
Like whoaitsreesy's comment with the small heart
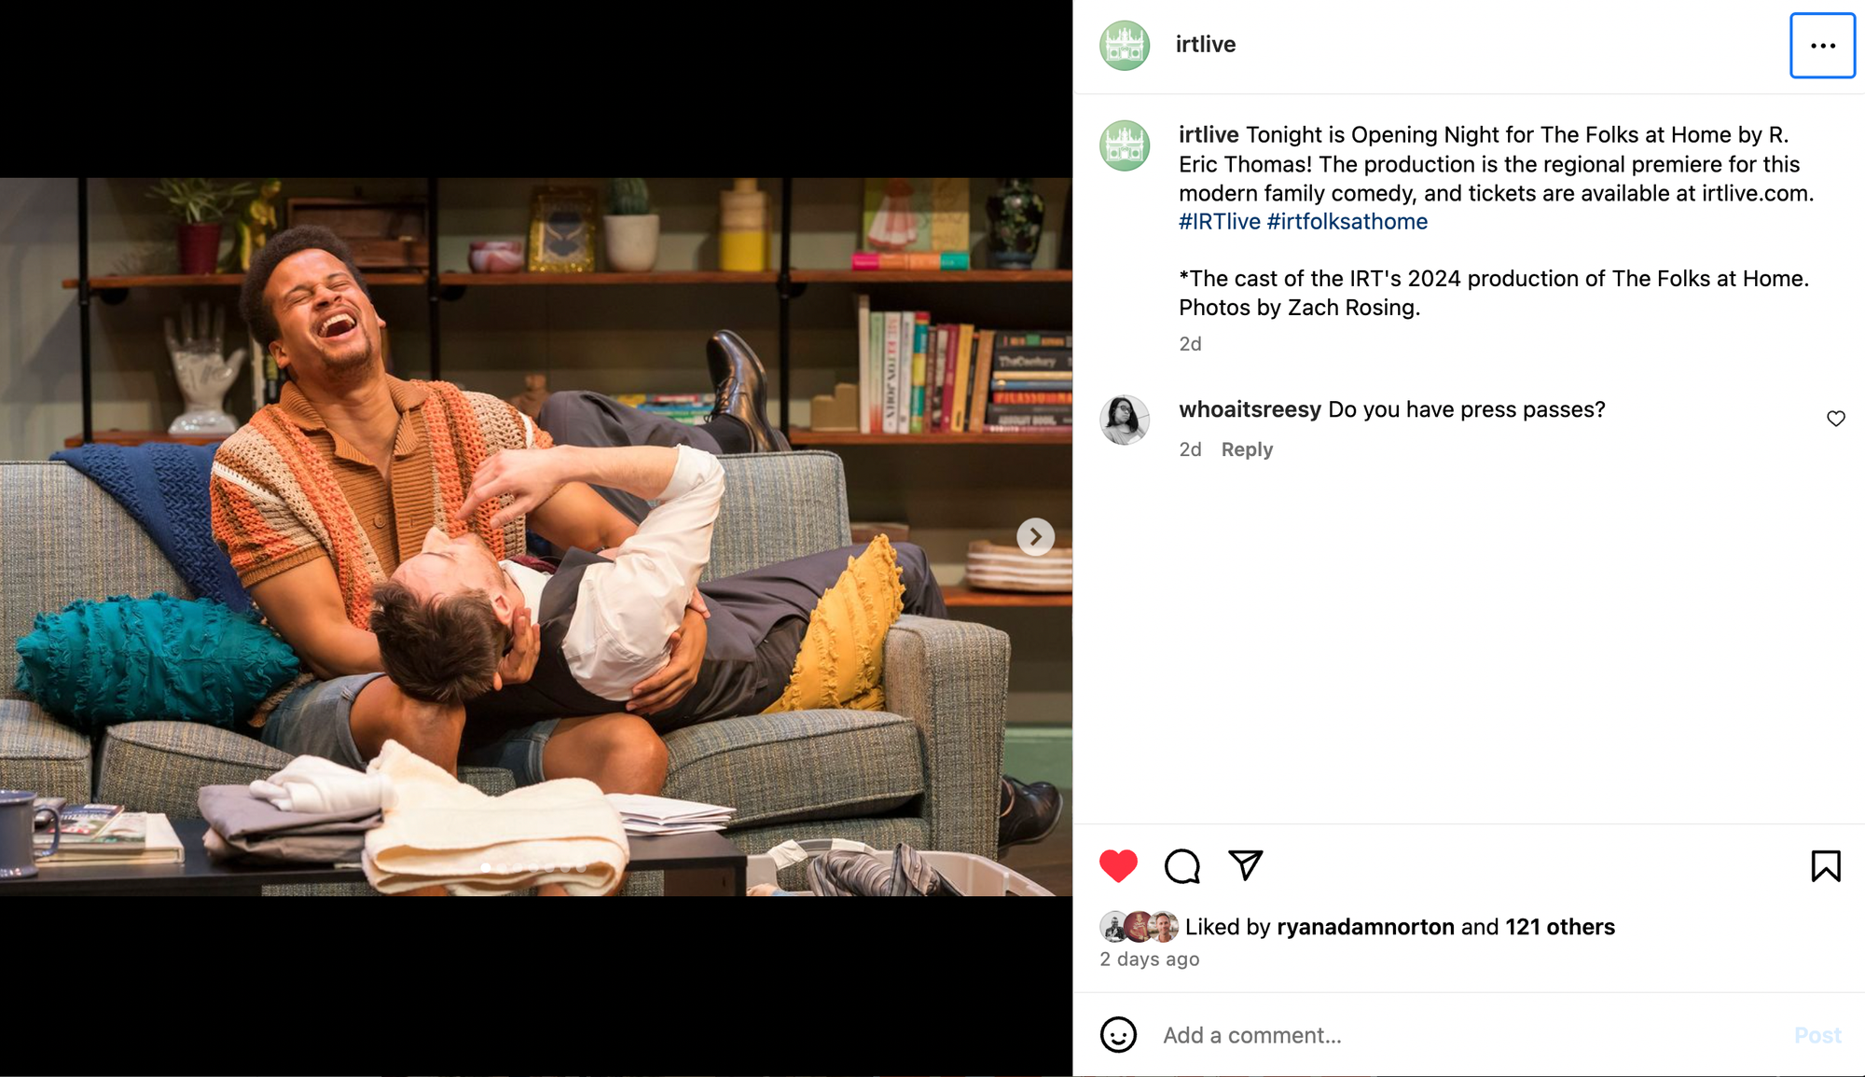click(1835, 419)
